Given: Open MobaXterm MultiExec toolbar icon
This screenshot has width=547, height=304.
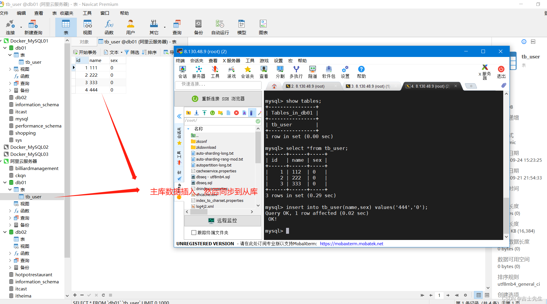Looking at the screenshot, I should click(296, 72).
